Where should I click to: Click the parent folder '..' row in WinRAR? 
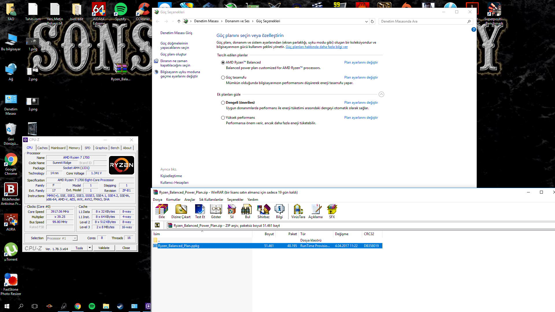click(x=267, y=240)
